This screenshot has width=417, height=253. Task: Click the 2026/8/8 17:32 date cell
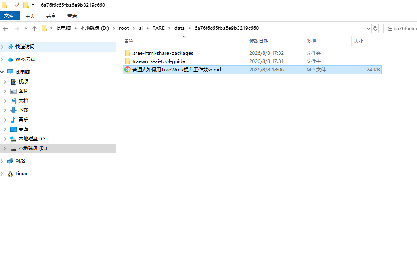click(266, 53)
